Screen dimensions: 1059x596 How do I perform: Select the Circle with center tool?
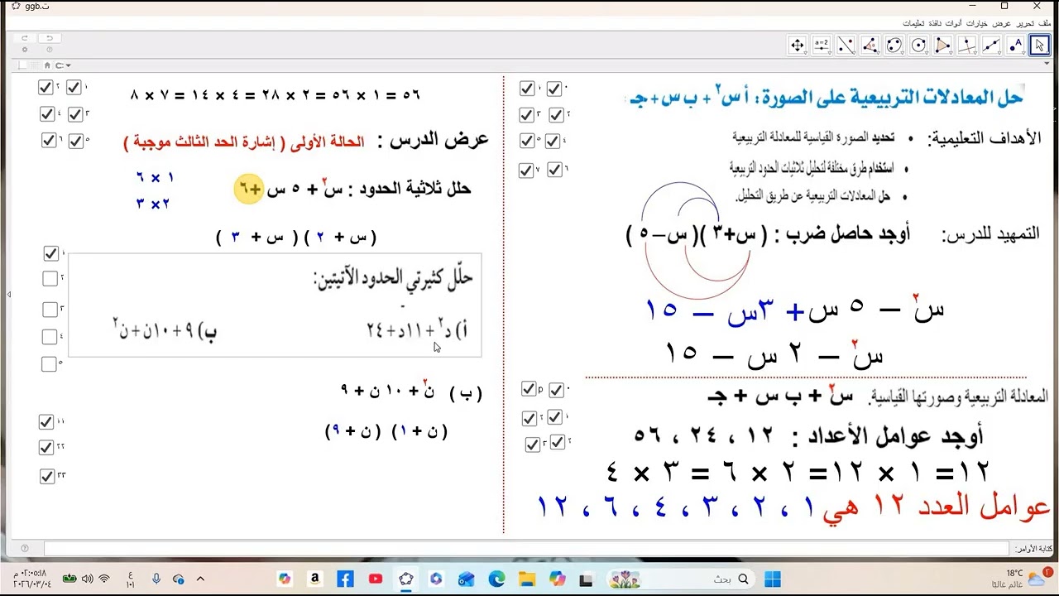(x=918, y=46)
